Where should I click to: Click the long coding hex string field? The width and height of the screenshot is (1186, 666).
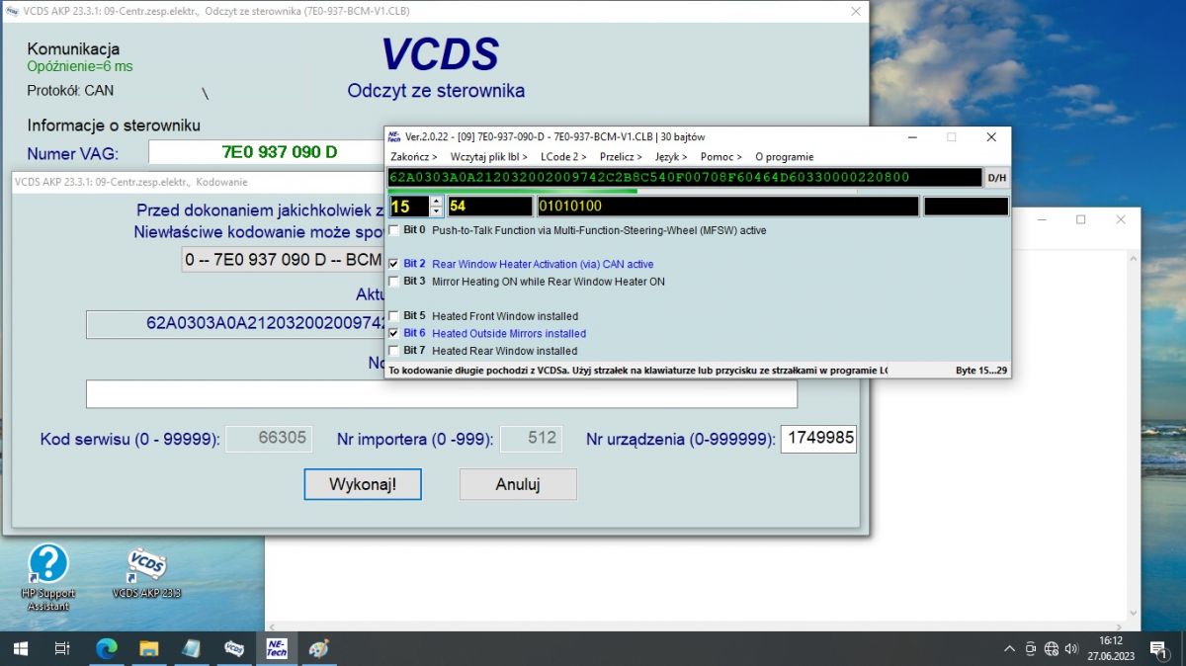(685, 178)
